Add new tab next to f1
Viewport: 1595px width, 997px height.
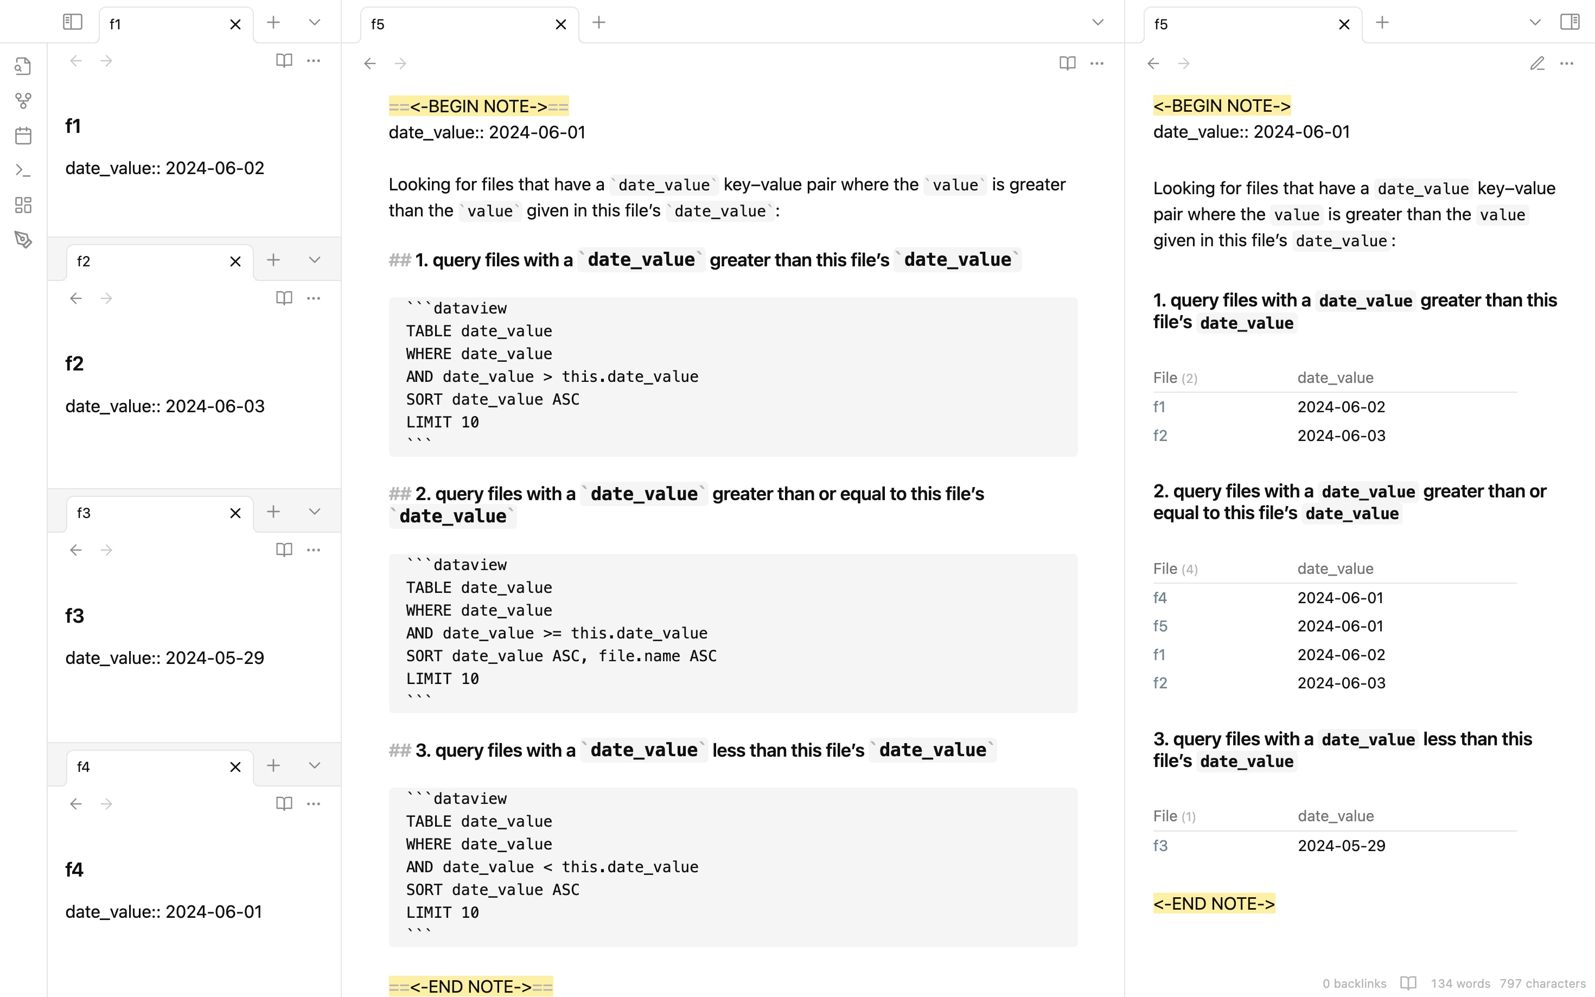coord(273,22)
